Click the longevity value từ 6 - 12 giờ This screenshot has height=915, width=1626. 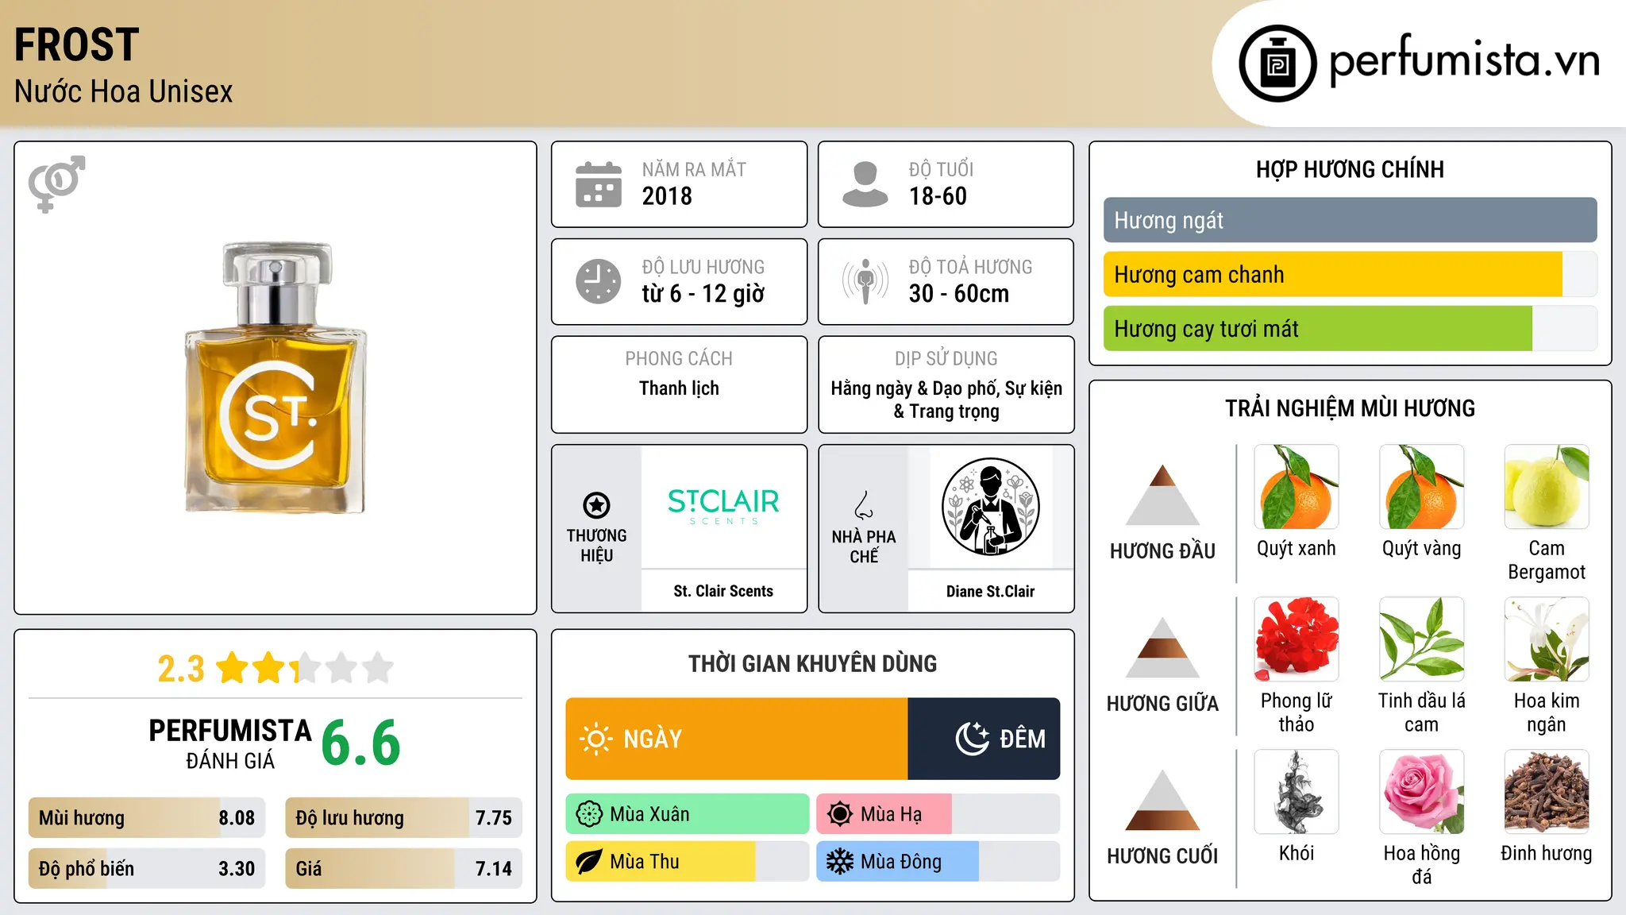703,294
